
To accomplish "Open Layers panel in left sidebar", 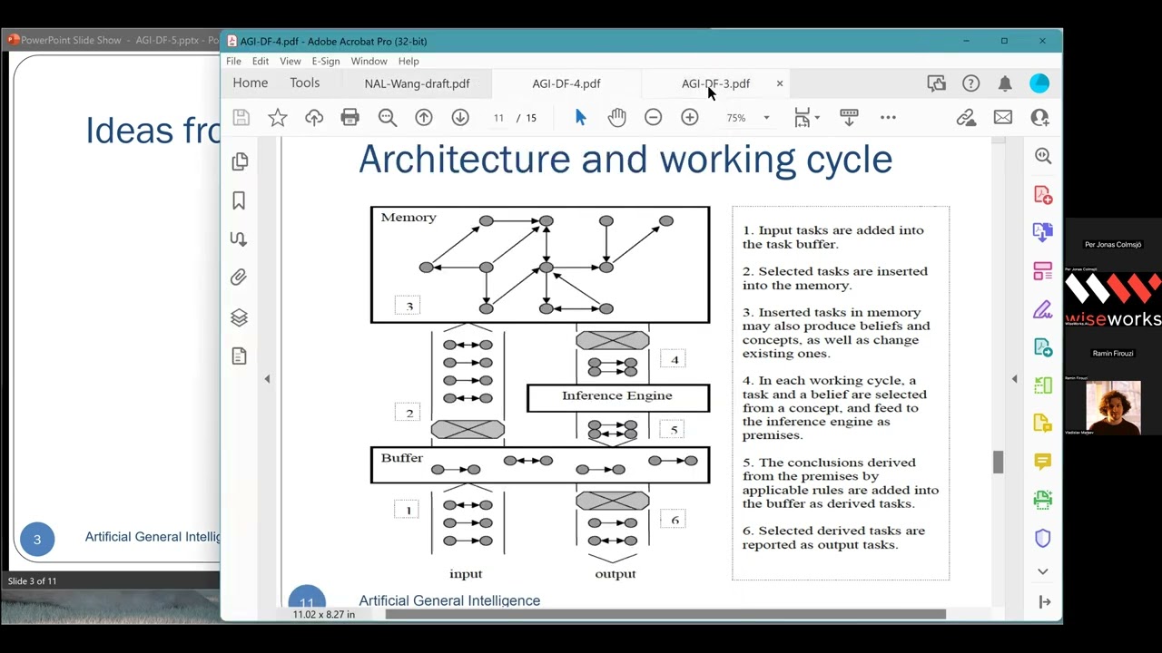I will point(239,317).
